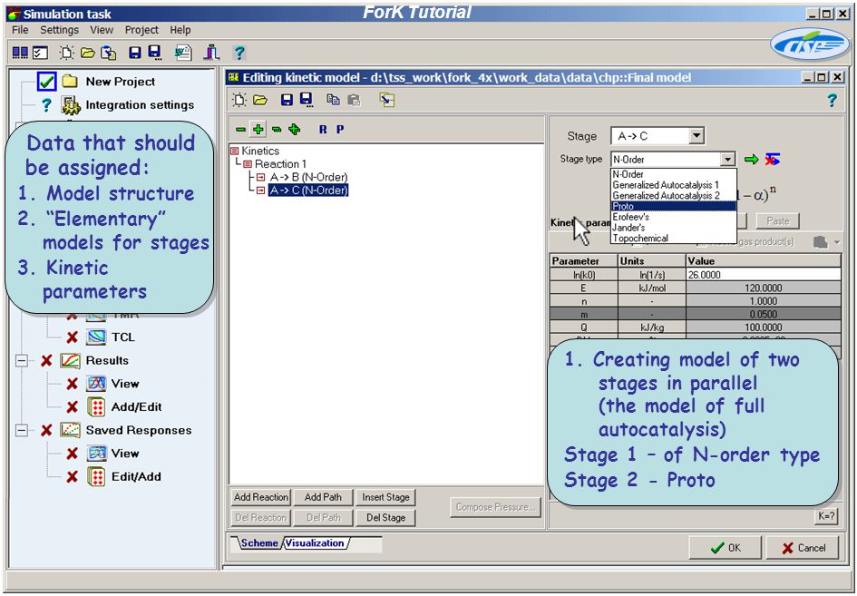Click red X beside Saved Responses

click(x=46, y=430)
